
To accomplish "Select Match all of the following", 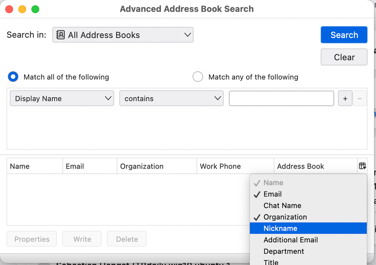I will [13, 77].
